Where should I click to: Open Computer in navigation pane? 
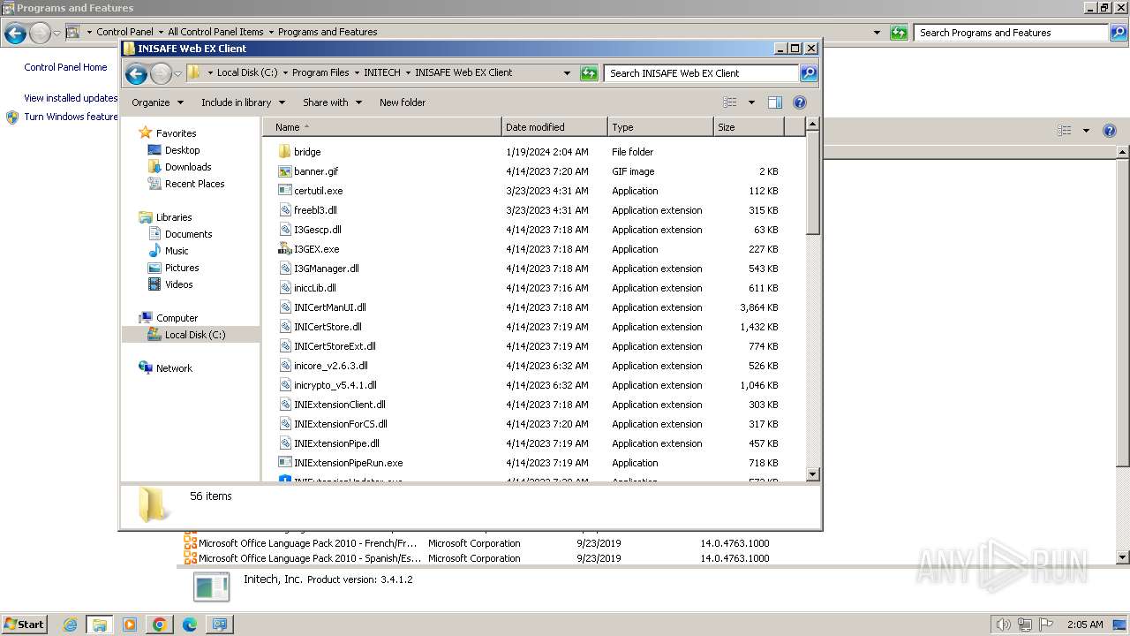point(177,318)
